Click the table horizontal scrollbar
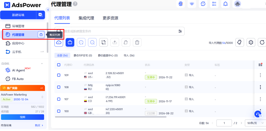Viewport: 266px width, 131px height. [111, 117]
